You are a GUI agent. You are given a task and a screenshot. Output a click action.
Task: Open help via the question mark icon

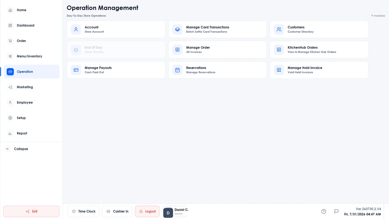(324, 211)
